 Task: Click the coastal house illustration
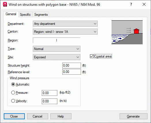coord(127,32)
